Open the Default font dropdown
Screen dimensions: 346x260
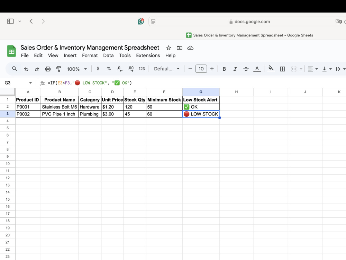167,69
